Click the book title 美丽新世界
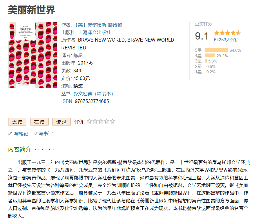This screenshot has width=261, height=218. (31, 10)
